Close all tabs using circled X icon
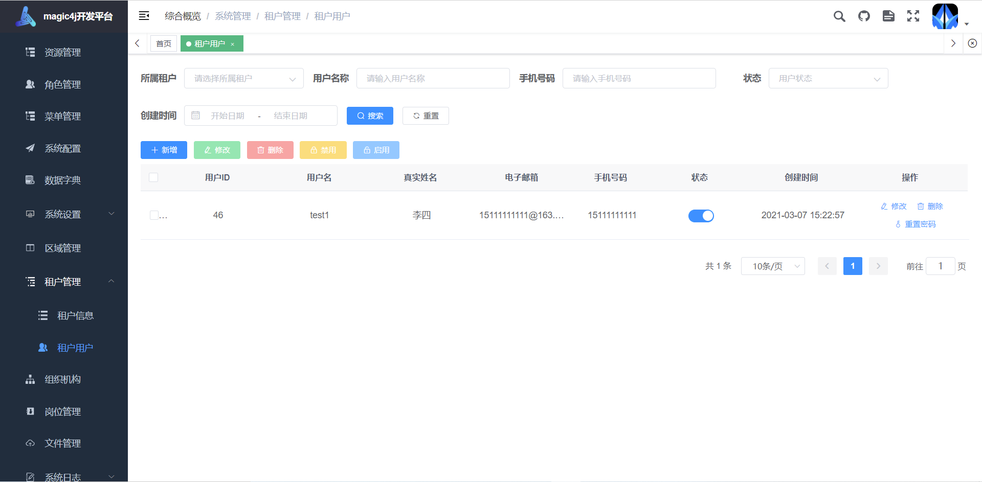The height and width of the screenshot is (482, 982). pos(972,43)
